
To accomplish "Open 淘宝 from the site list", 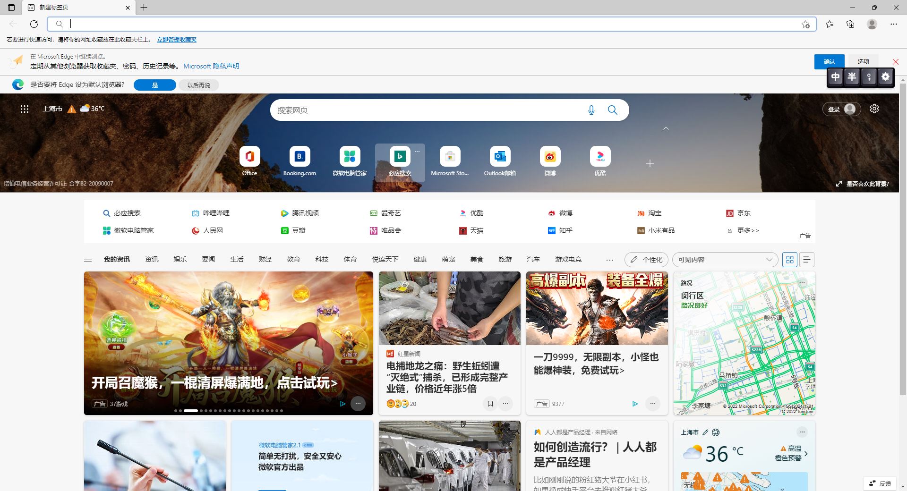I will tap(654, 213).
